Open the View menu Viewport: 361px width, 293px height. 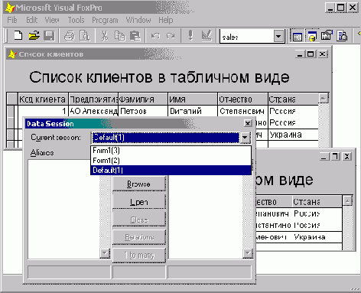click(x=52, y=20)
